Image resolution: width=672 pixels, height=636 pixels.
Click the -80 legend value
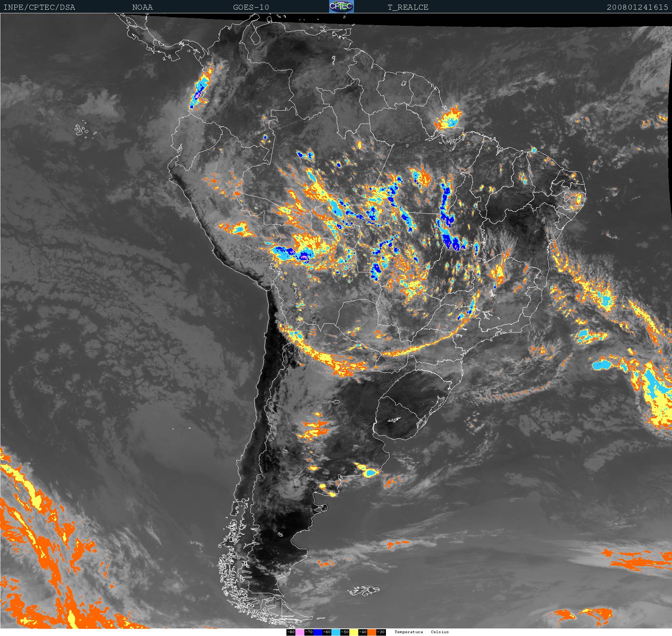tap(291, 632)
